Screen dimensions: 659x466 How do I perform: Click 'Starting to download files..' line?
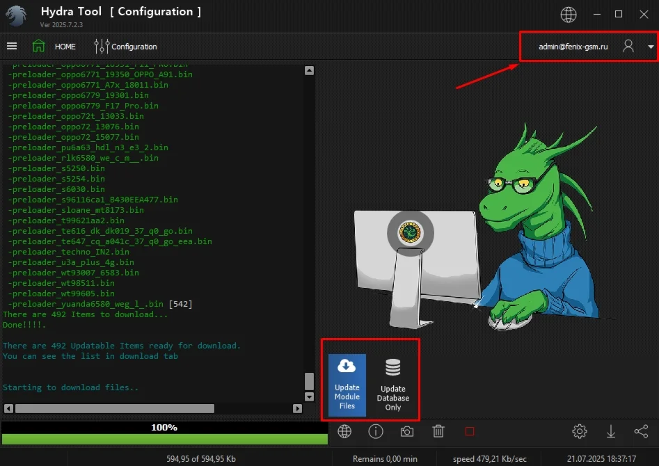(x=70, y=387)
